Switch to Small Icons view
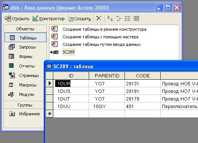 pyautogui.click(x=119, y=19)
